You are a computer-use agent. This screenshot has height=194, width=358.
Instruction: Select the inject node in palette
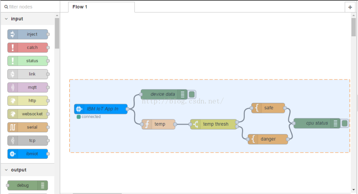click(28, 34)
